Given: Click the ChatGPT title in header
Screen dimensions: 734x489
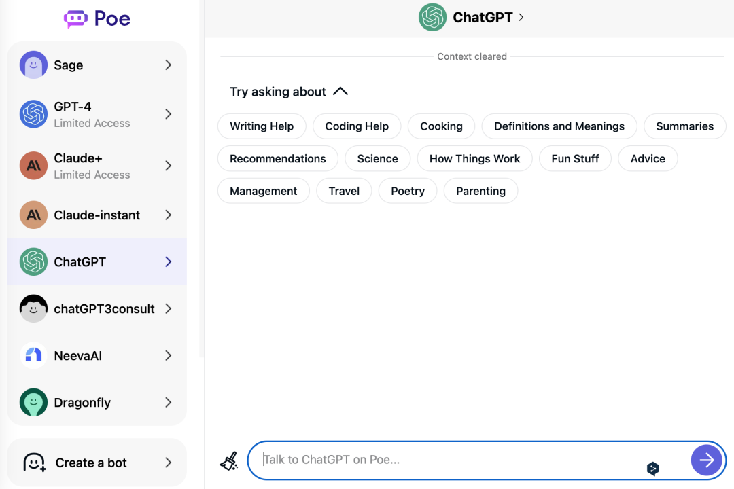Looking at the screenshot, I should 483,17.
